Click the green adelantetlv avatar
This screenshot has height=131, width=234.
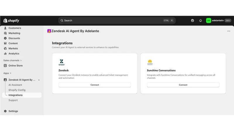pos(209,20)
